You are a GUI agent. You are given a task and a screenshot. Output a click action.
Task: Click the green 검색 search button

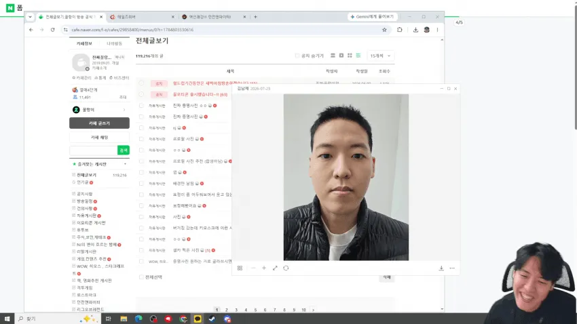coord(124,150)
